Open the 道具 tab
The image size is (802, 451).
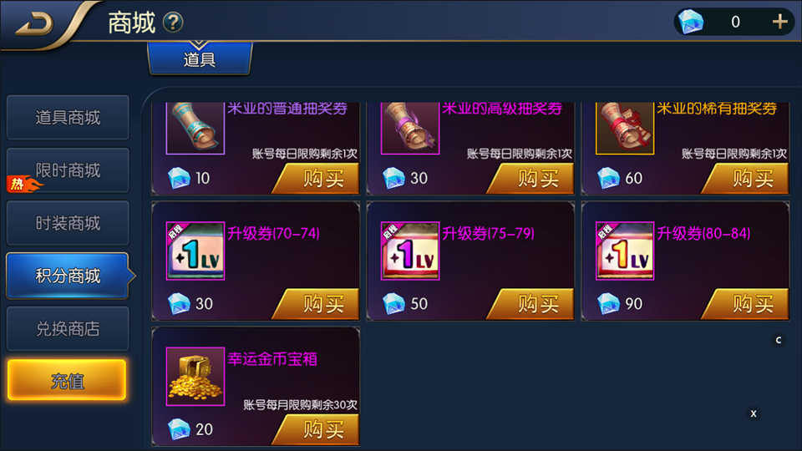pyautogui.click(x=200, y=58)
